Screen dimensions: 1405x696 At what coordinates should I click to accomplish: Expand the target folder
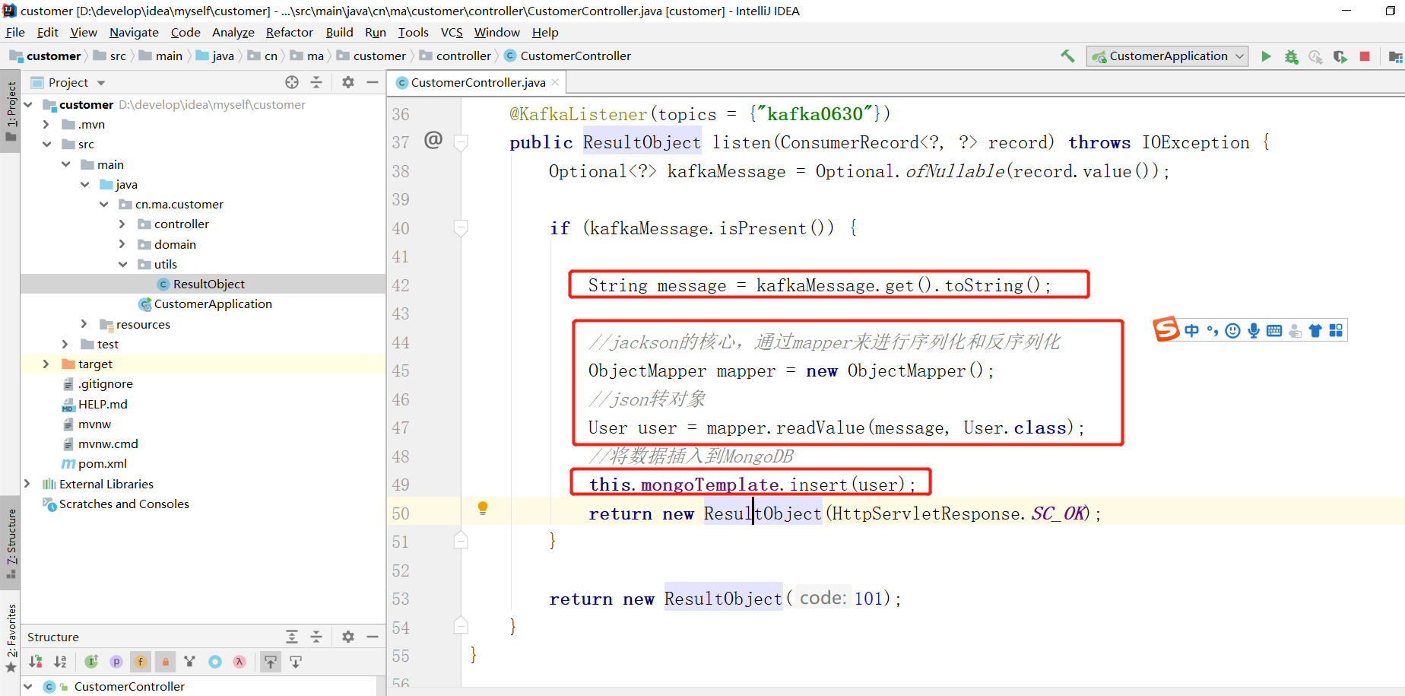point(46,364)
